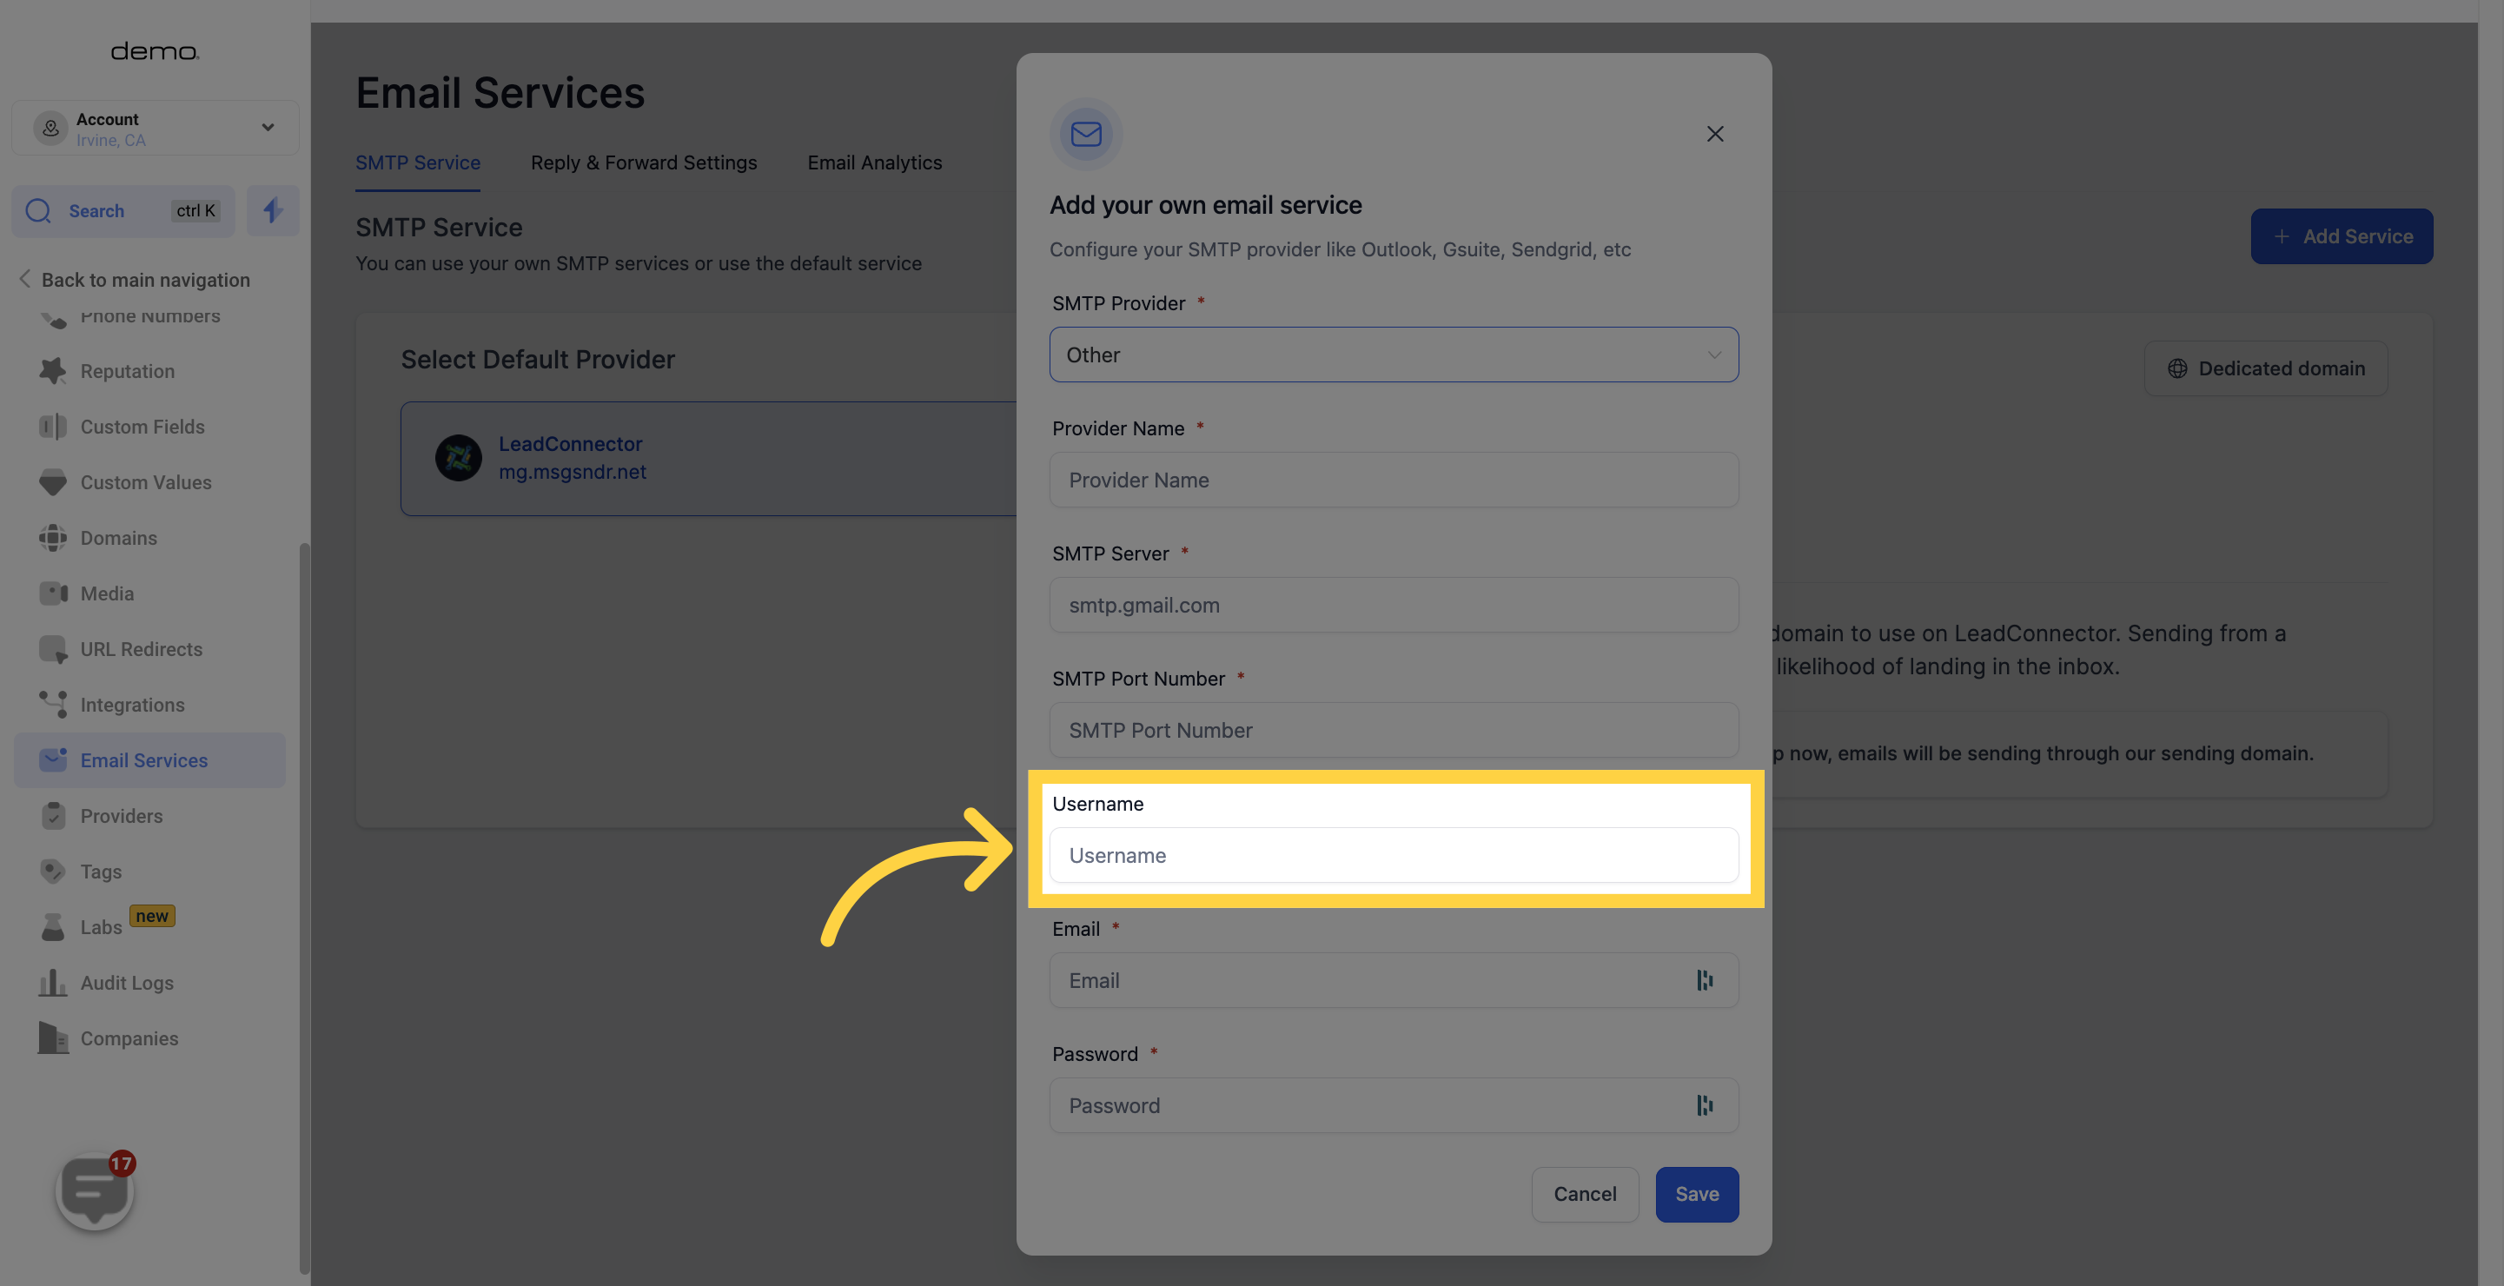The image size is (2504, 1286).
Task: Click the Tags sidebar icon
Action: (x=51, y=870)
